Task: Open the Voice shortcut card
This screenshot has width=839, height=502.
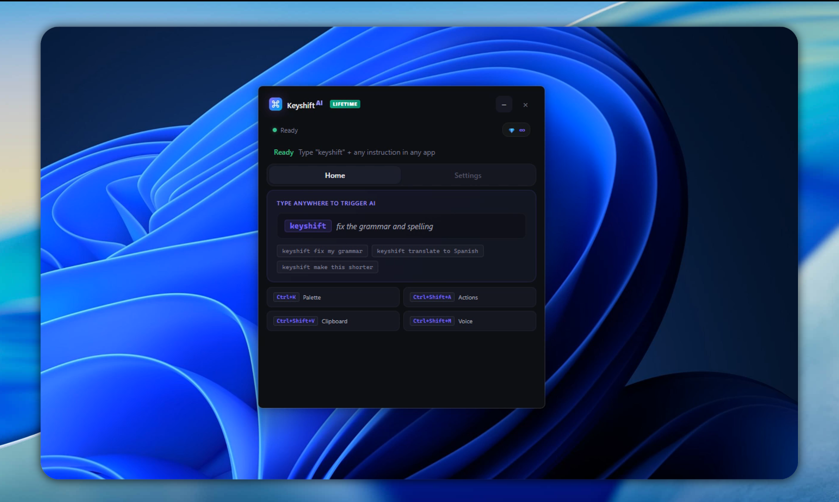Action: 469,321
